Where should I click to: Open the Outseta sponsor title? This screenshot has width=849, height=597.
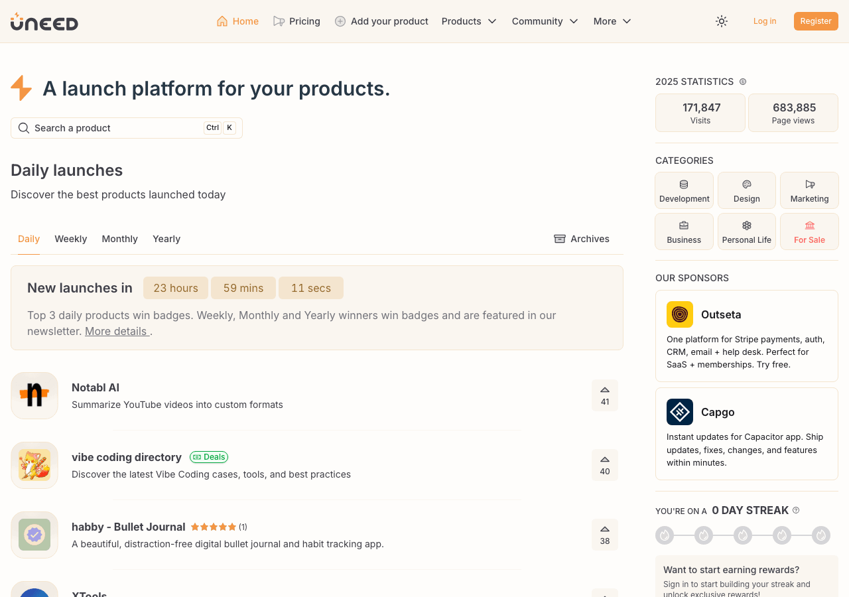721,314
